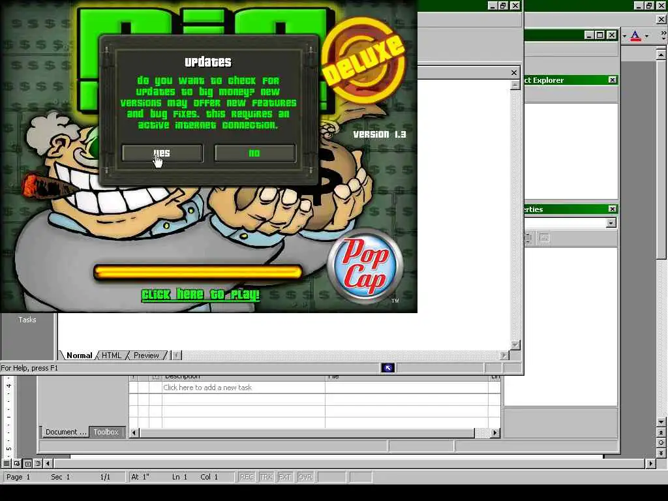668x501 pixels.
Task: Close the Properties panel
Action: (612, 209)
